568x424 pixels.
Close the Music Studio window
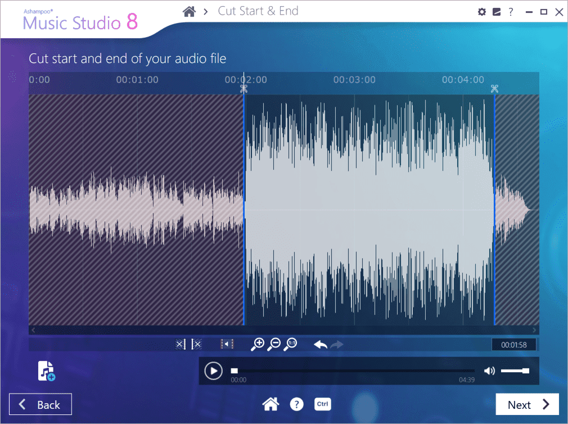click(x=560, y=12)
